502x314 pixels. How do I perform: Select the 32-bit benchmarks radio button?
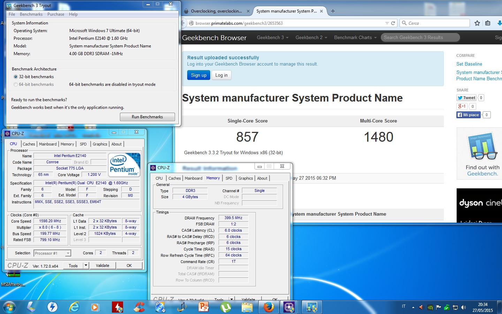[15, 77]
